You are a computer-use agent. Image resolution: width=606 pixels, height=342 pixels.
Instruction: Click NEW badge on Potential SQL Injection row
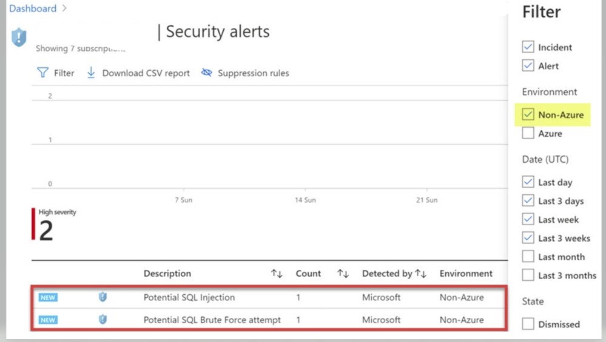[48, 297]
